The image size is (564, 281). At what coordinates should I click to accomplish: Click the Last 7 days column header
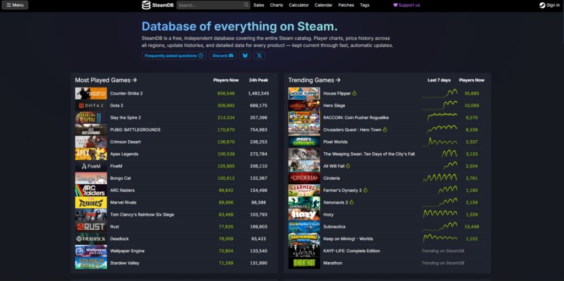click(x=439, y=80)
